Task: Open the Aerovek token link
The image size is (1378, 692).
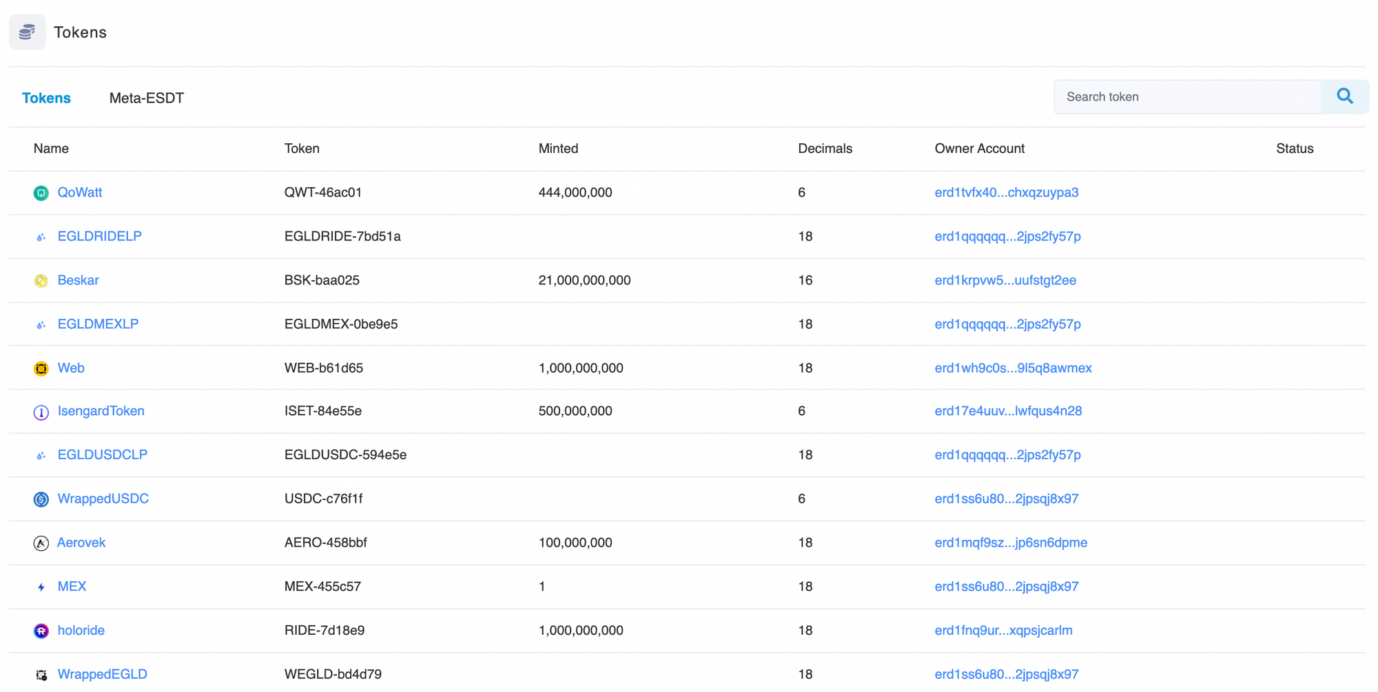Action: point(81,543)
